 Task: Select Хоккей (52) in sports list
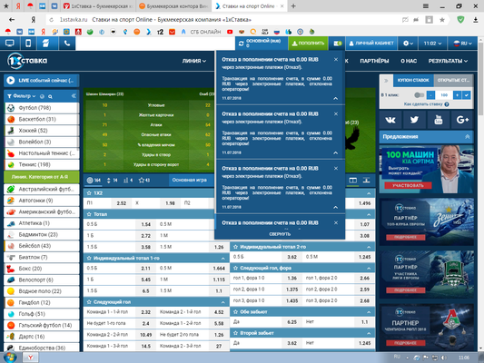click(x=42, y=131)
